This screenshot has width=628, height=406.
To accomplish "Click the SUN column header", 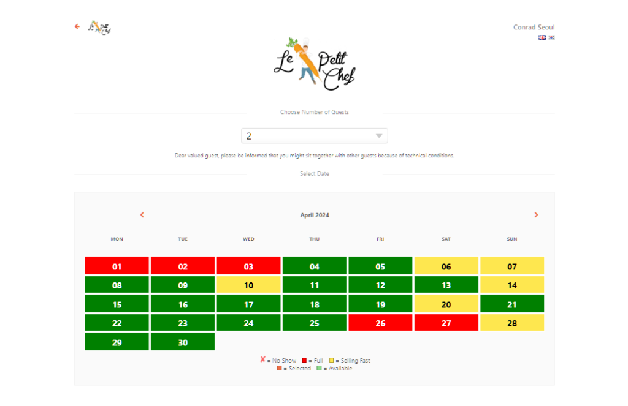I will pyautogui.click(x=512, y=239).
